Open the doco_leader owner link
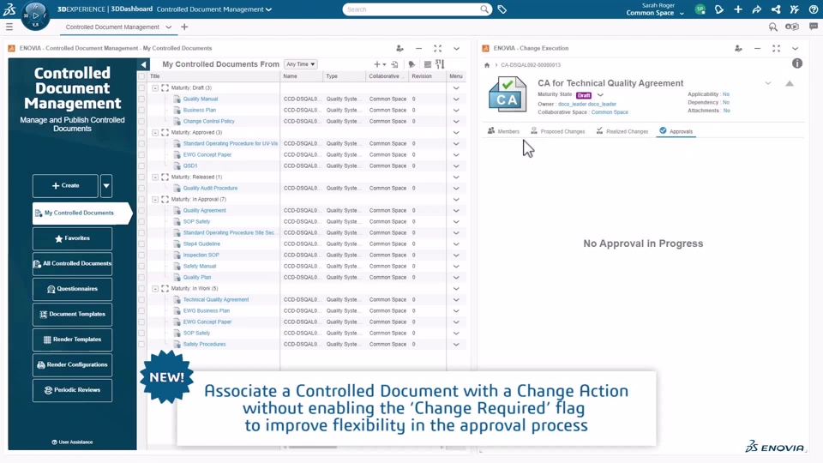Image resolution: width=823 pixels, height=463 pixels. point(586,104)
